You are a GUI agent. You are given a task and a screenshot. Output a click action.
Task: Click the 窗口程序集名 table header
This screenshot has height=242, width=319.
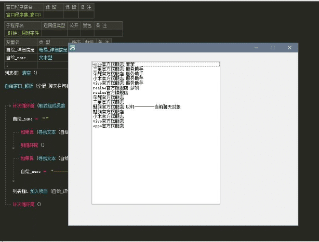coord(24,7)
